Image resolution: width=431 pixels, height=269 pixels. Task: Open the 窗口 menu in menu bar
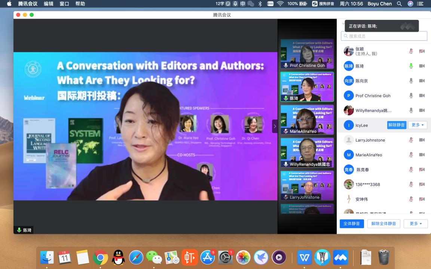pyautogui.click(x=64, y=4)
